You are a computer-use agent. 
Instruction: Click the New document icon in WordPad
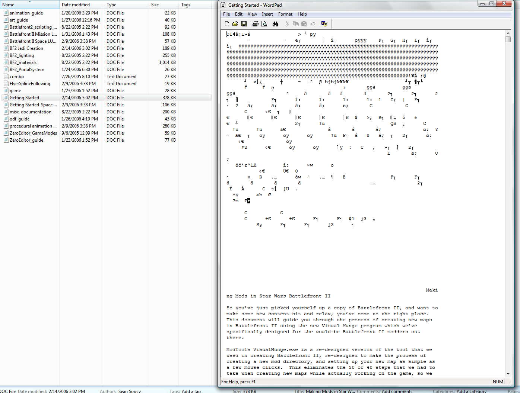click(x=227, y=24)
